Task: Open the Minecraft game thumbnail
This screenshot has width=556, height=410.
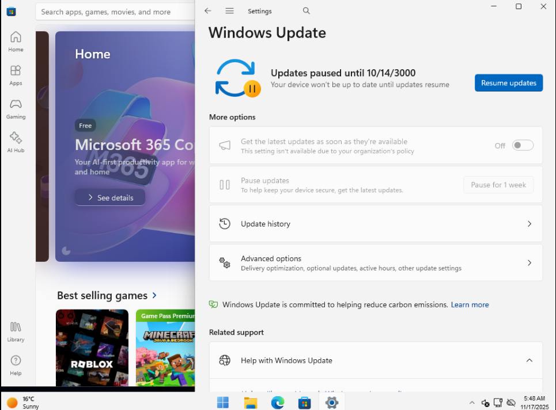Action: pos(165,348)
